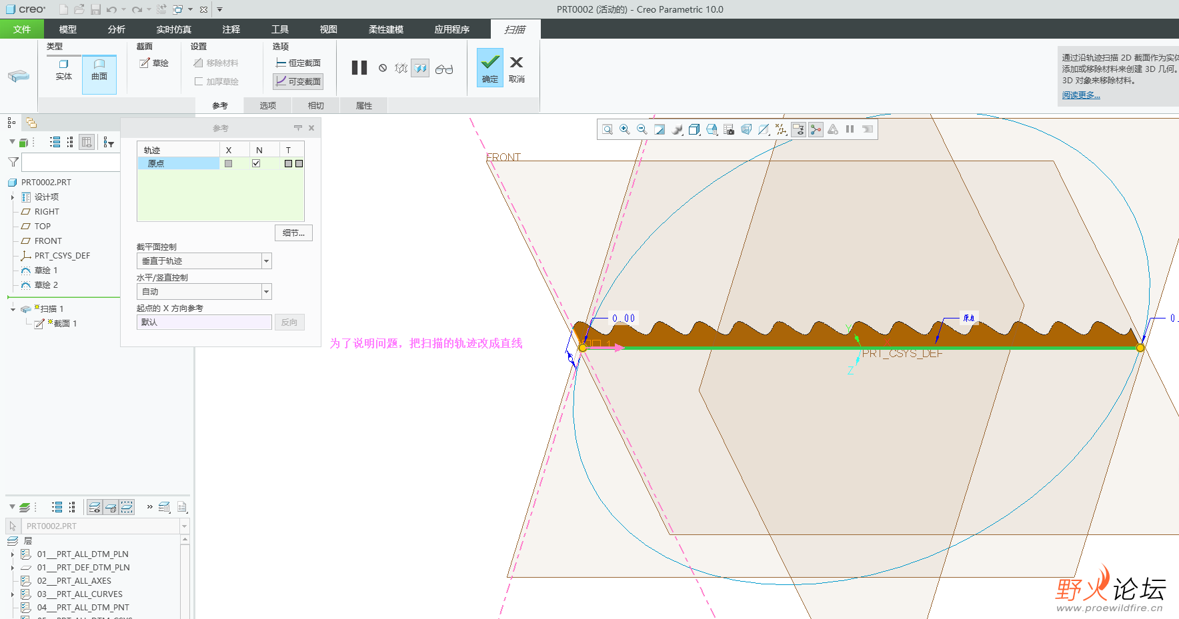This screenshot has height=619, width=1179.
Task: Open the datum display filters icon
Action: pos(781,129)
